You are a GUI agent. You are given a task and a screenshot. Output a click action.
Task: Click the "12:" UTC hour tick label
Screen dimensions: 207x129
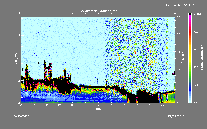(x=98, y=105)
